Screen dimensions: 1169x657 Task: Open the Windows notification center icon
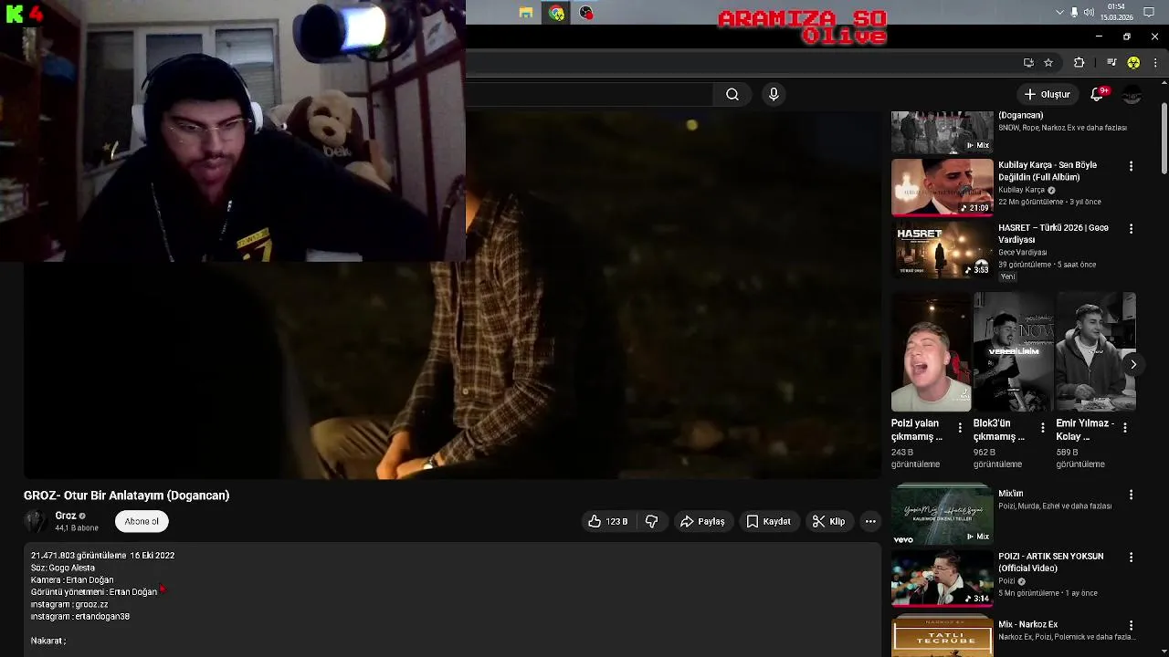(x=1149, y=13)
